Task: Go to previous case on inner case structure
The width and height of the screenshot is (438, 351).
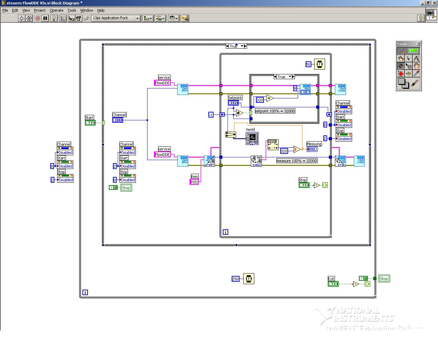Action: tap(275, 77)
